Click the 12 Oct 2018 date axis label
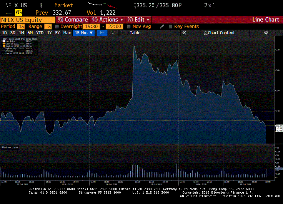 23,184
